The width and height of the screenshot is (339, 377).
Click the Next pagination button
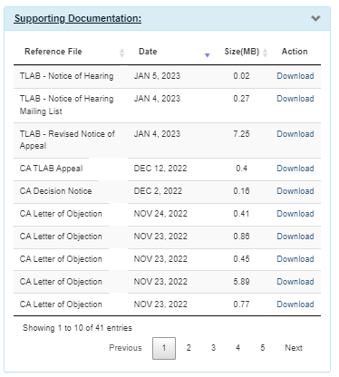(x=294, y=348)
